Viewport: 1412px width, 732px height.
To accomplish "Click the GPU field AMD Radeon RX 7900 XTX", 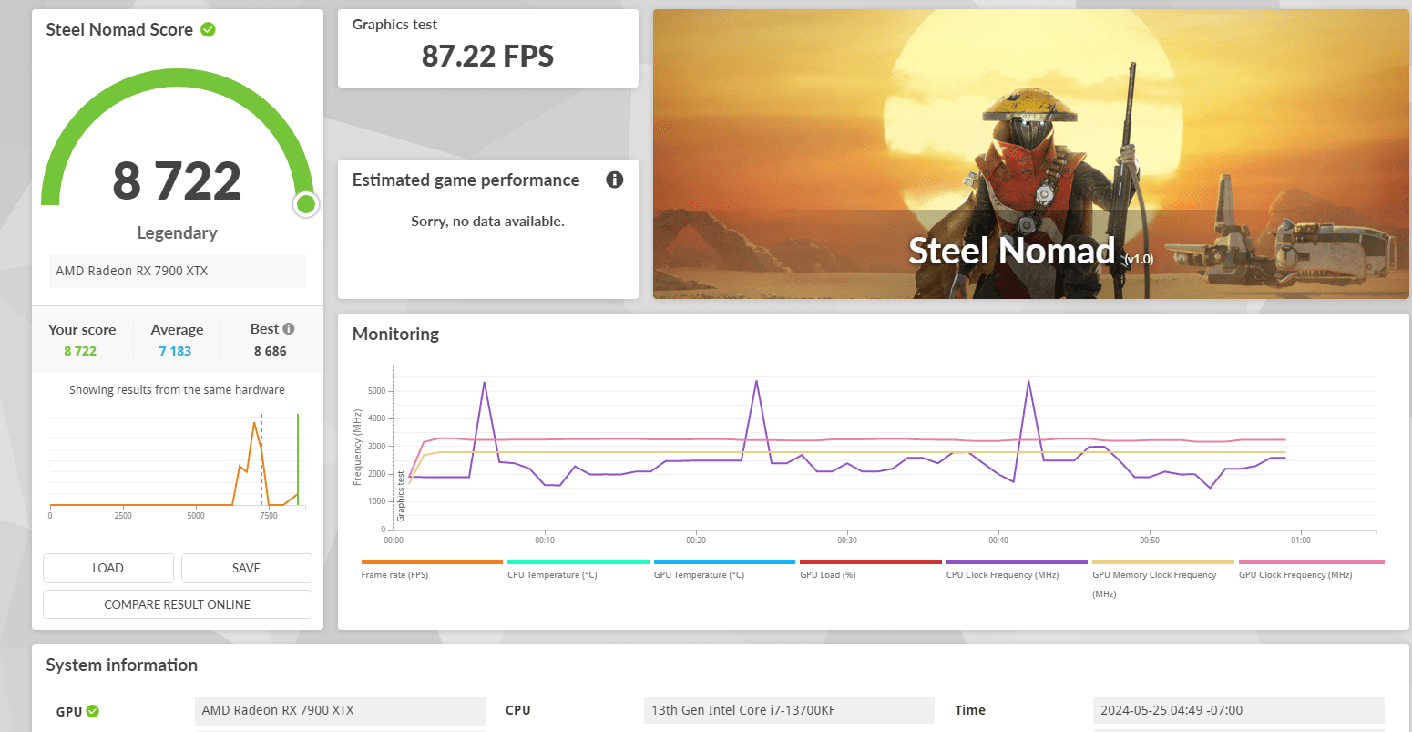I will pos(340,711).
